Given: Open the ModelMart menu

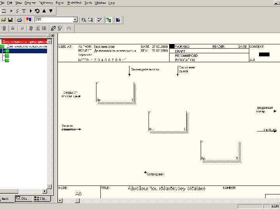Looking at the screenshot, I should pyautogui.click(x=74, y=3).
